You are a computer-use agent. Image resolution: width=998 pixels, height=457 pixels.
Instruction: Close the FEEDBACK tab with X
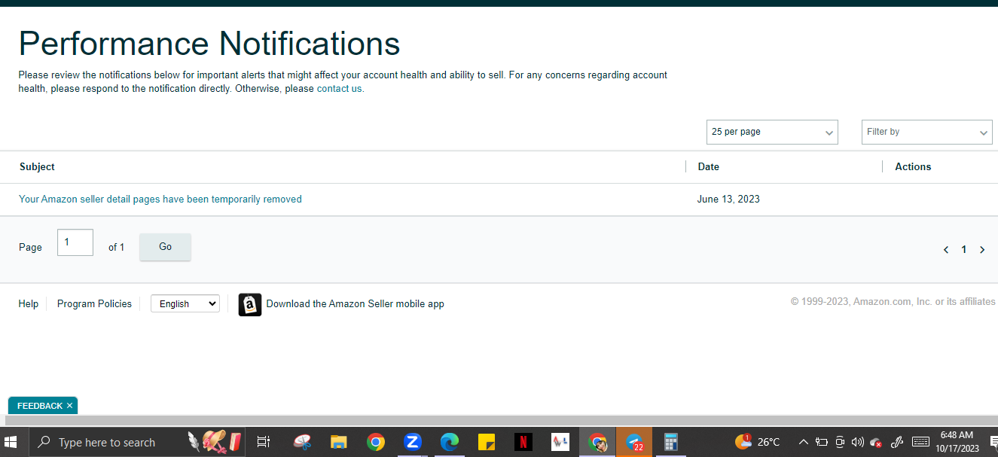[x=70, y=406]
